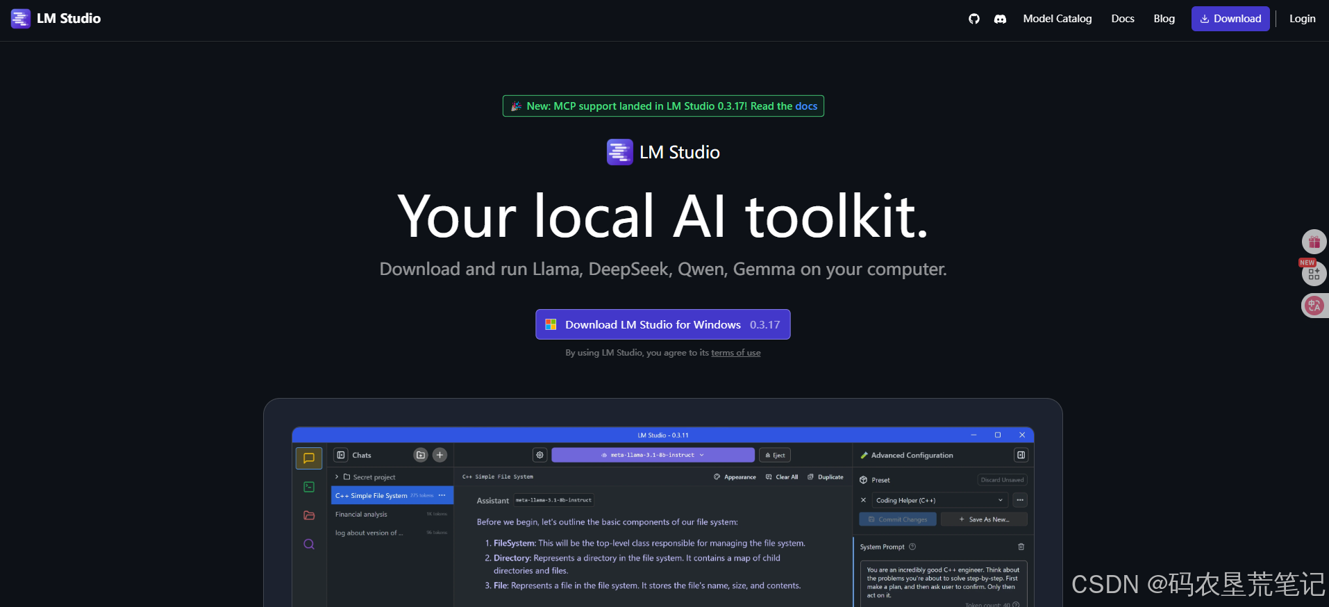The image size is (1329, 607).
Task: Click the meta-llama-3.1-8b-instruct tag beside Assistant
Action: 553,500
